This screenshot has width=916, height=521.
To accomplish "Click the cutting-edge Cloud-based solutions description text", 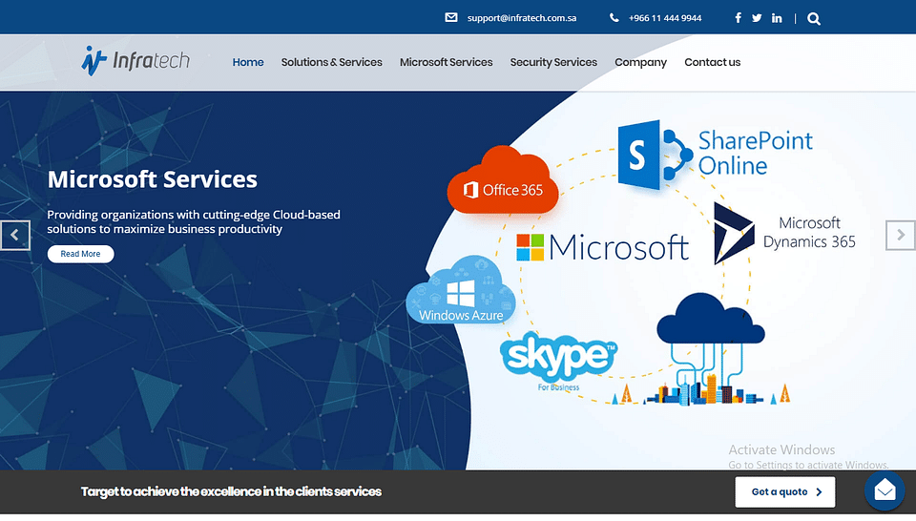I will pyautogui.click(x=194, y=222).
